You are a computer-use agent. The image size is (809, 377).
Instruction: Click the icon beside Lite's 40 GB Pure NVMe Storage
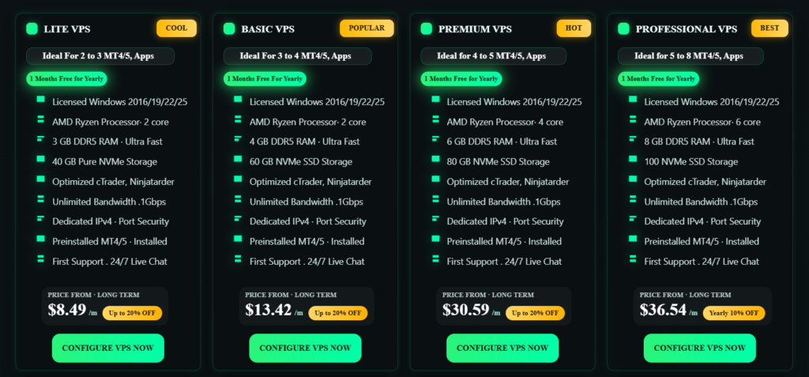pos(40,159)
